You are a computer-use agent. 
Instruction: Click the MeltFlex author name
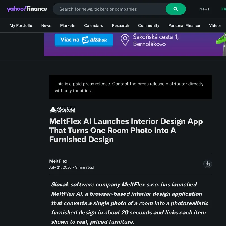[58, 161]
